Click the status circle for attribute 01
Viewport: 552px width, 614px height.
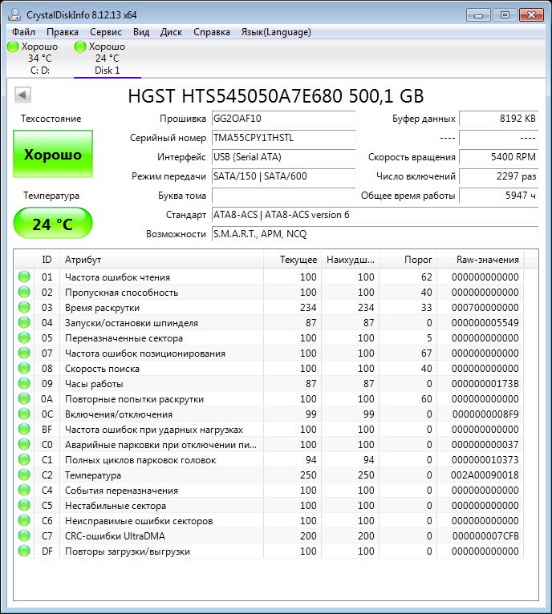click(24, 277)
